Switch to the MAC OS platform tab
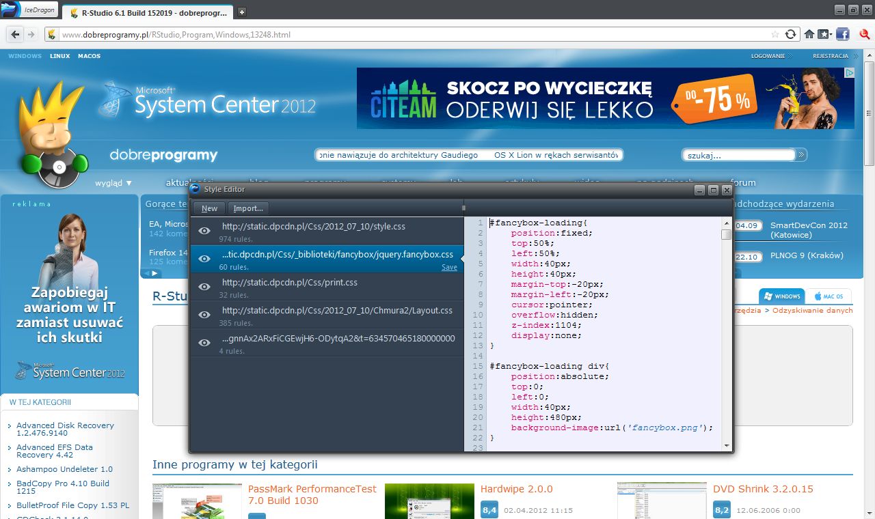The width and height of the screenshot is (875, 519). click(829, 296)
